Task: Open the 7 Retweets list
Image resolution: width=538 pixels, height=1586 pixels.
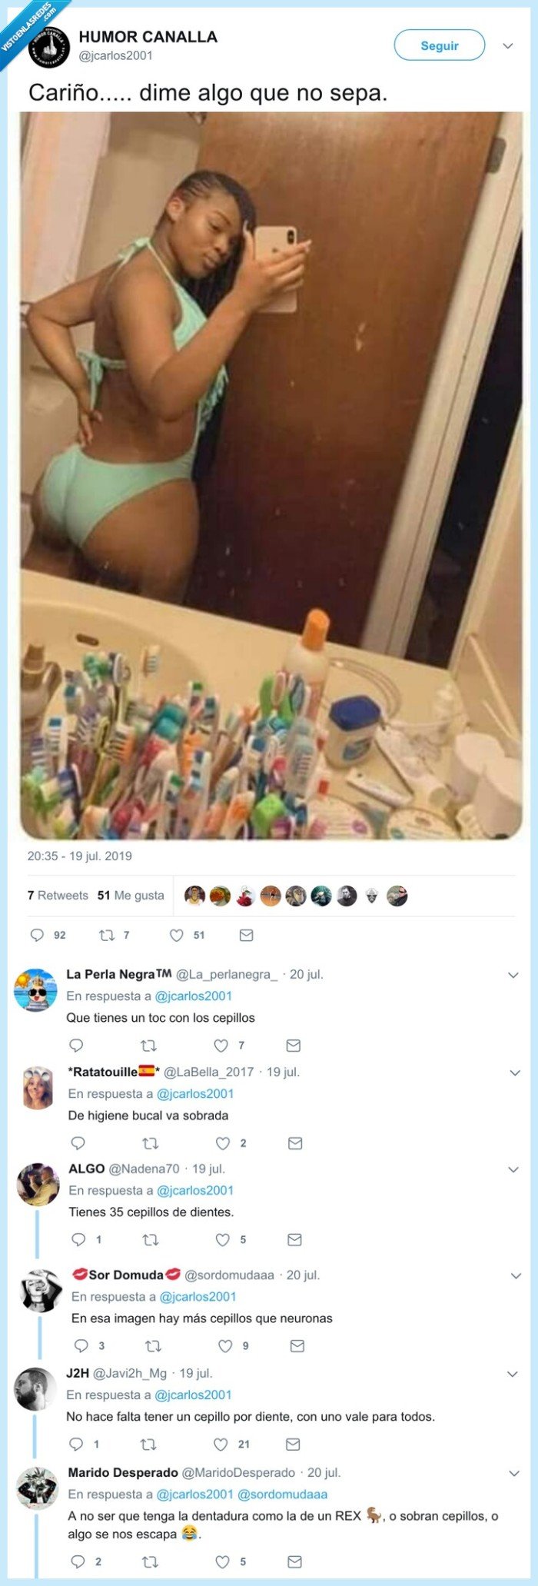Action: [58, 895]
